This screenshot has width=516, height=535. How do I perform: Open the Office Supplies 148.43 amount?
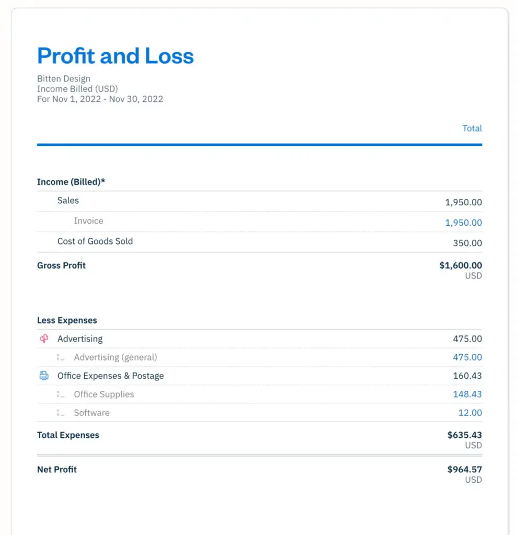tap(467, 394)
